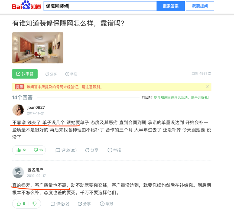Report the anonymous user's answer
The width and height of the screenshot is (234, 210).
coord(106,204)
